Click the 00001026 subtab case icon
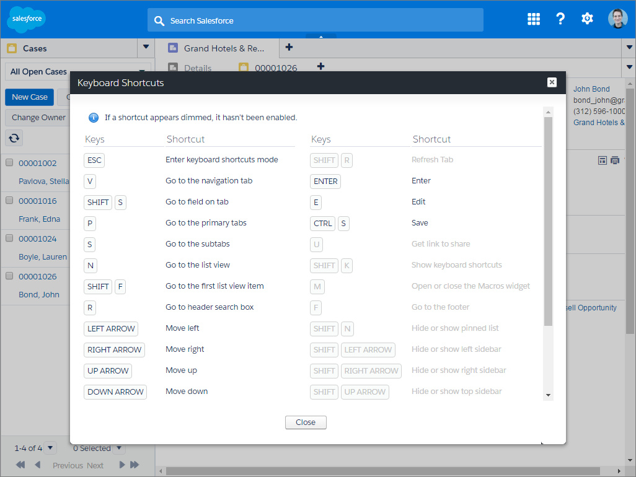 pyautogui.click(x=244, y=68)
